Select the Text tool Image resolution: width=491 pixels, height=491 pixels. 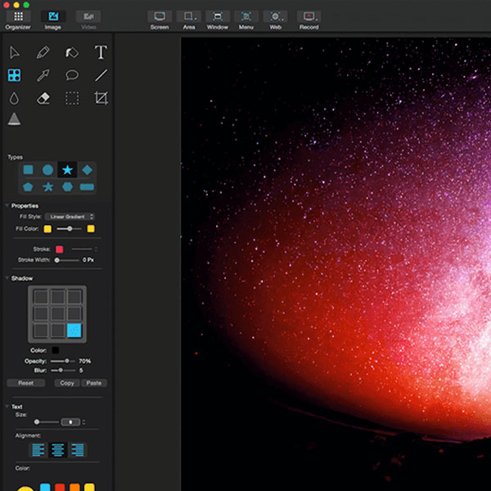[101, 52]
